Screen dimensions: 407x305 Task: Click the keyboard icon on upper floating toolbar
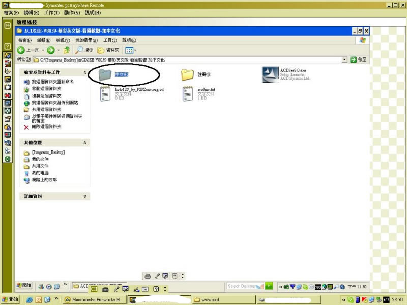coord(148,276)
